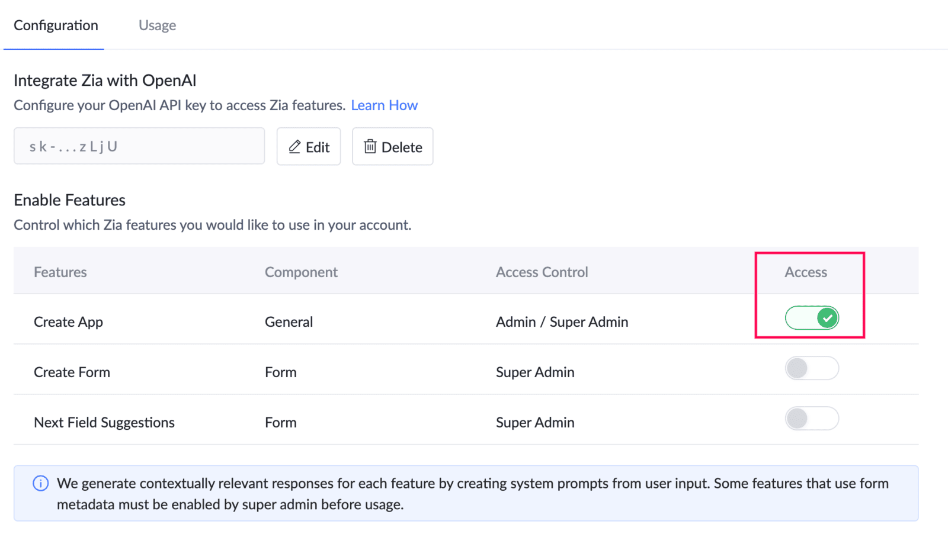Switch to the Usage tab

pyautogui.click(x=157, y=25)
